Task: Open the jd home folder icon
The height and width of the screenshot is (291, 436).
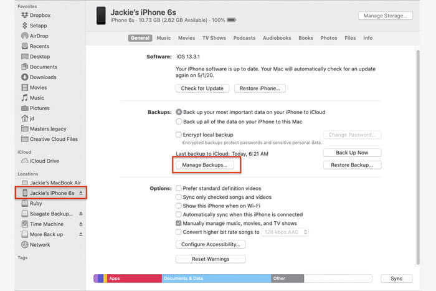Action: (x=25, y=118)
